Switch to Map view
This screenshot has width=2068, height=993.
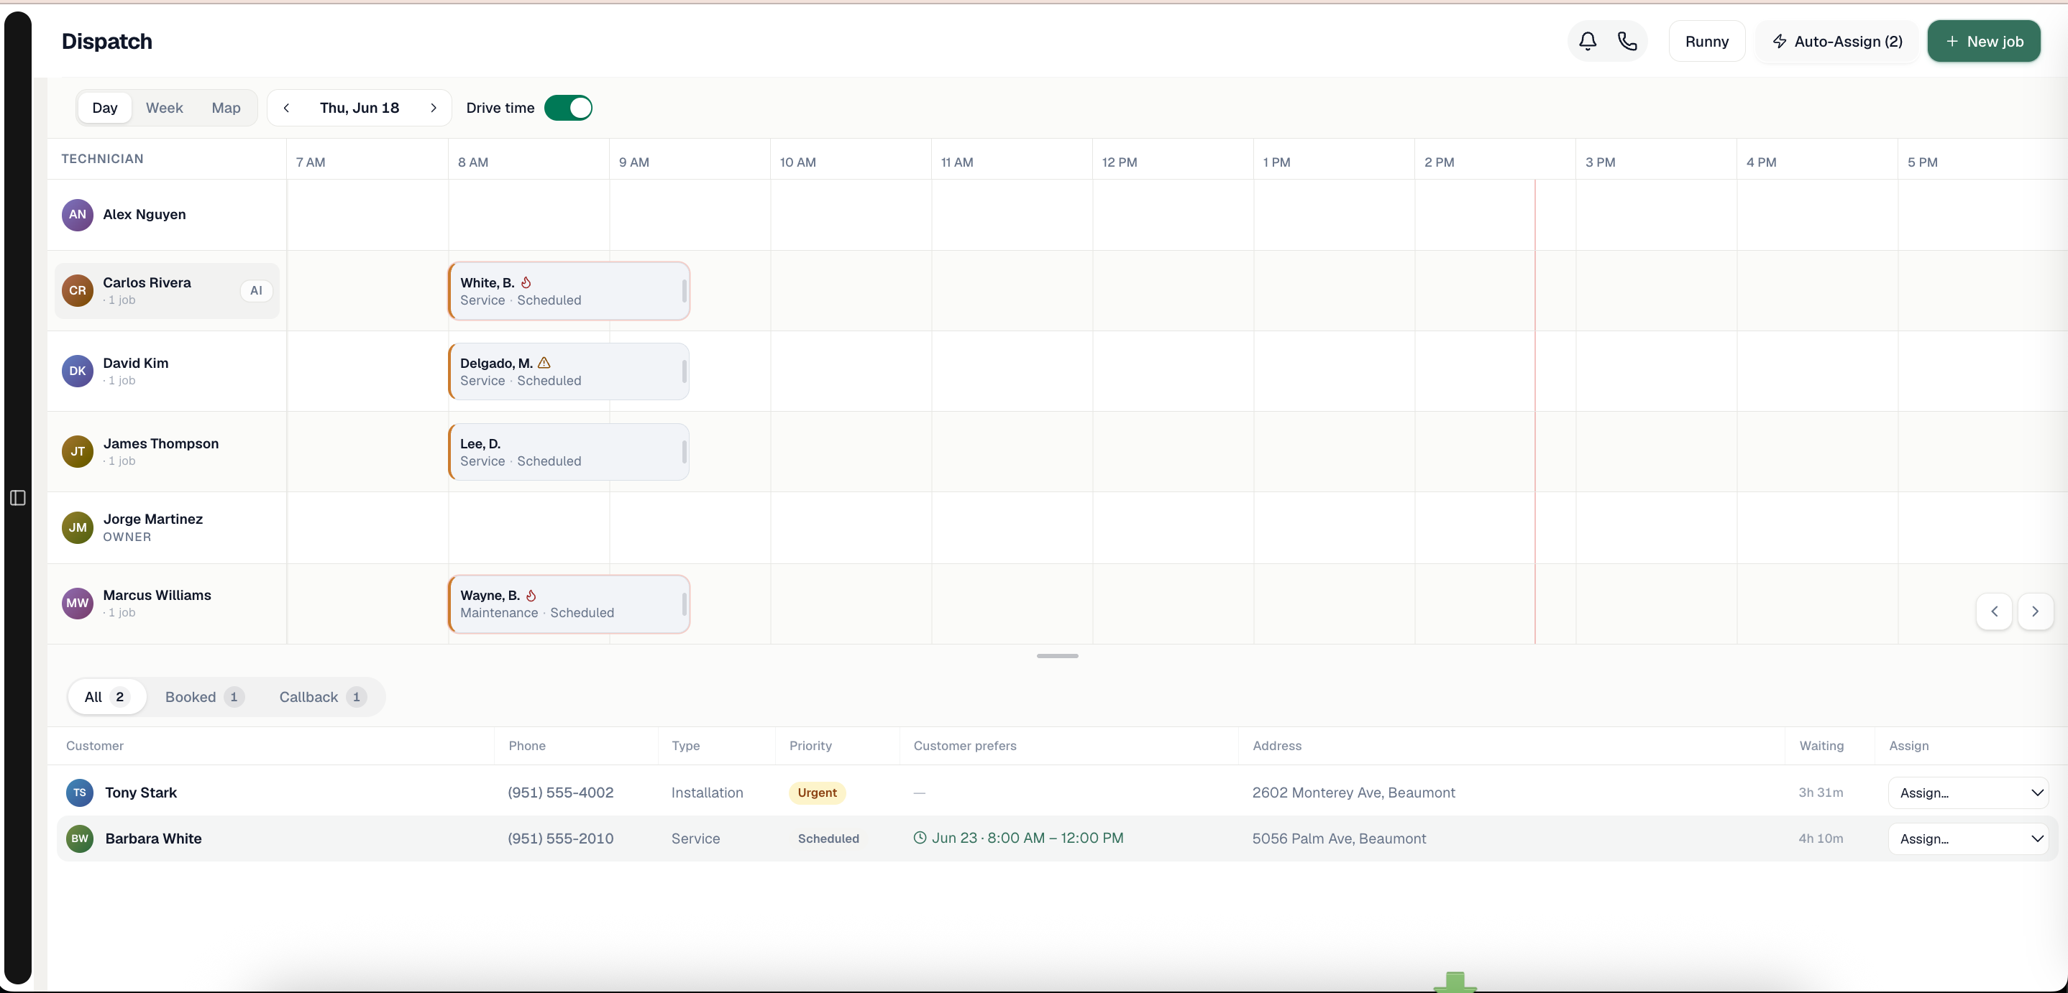(226, 108)
